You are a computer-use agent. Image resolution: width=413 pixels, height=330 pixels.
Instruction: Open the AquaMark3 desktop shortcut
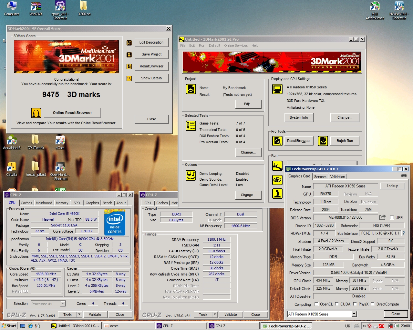pos(12,142)
